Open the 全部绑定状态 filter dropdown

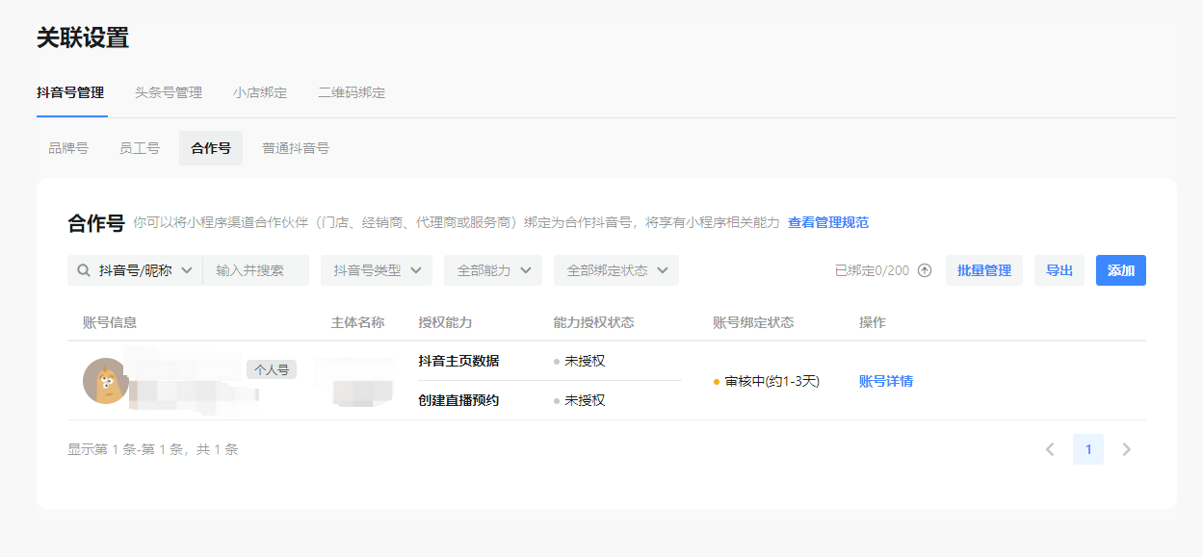pyautogui.click(x=616, y=270)
